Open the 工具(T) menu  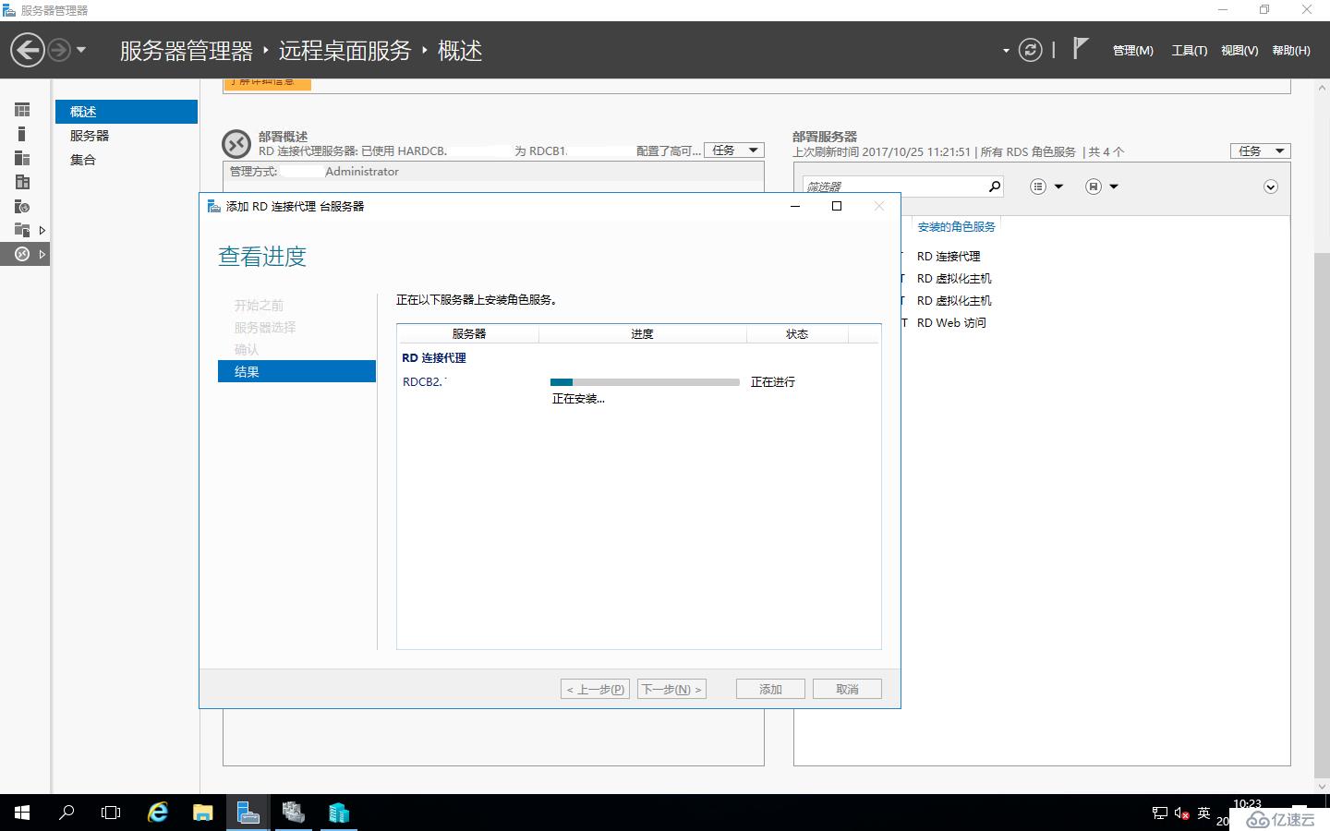(x=1190, y=50)
